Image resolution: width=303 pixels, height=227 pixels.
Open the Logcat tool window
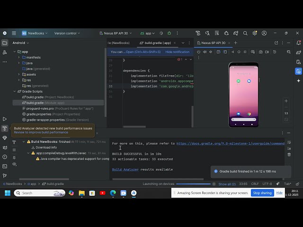5,148
